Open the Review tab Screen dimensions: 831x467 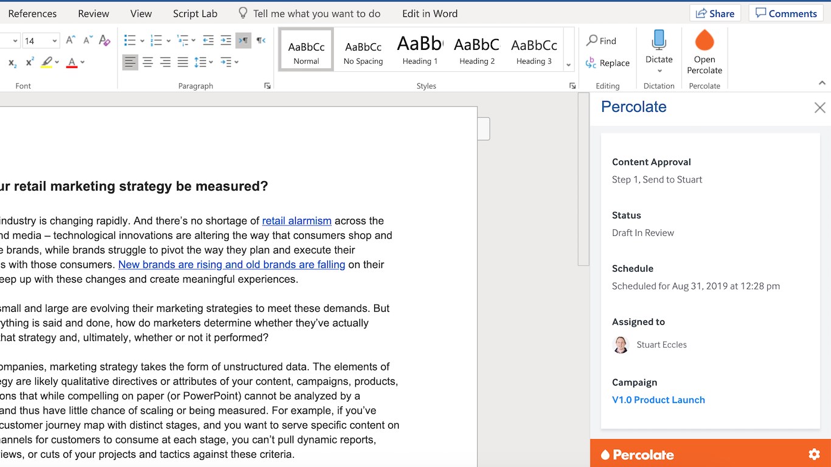click(94, 13)
